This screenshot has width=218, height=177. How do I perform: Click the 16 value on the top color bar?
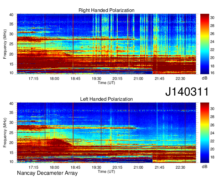212,73
